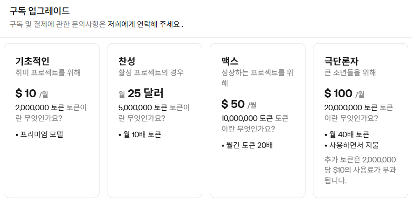The width and height of the screenshot is (412, 201).
Task: Click the 구독 업그레이드 page heading
Action: 40,11
